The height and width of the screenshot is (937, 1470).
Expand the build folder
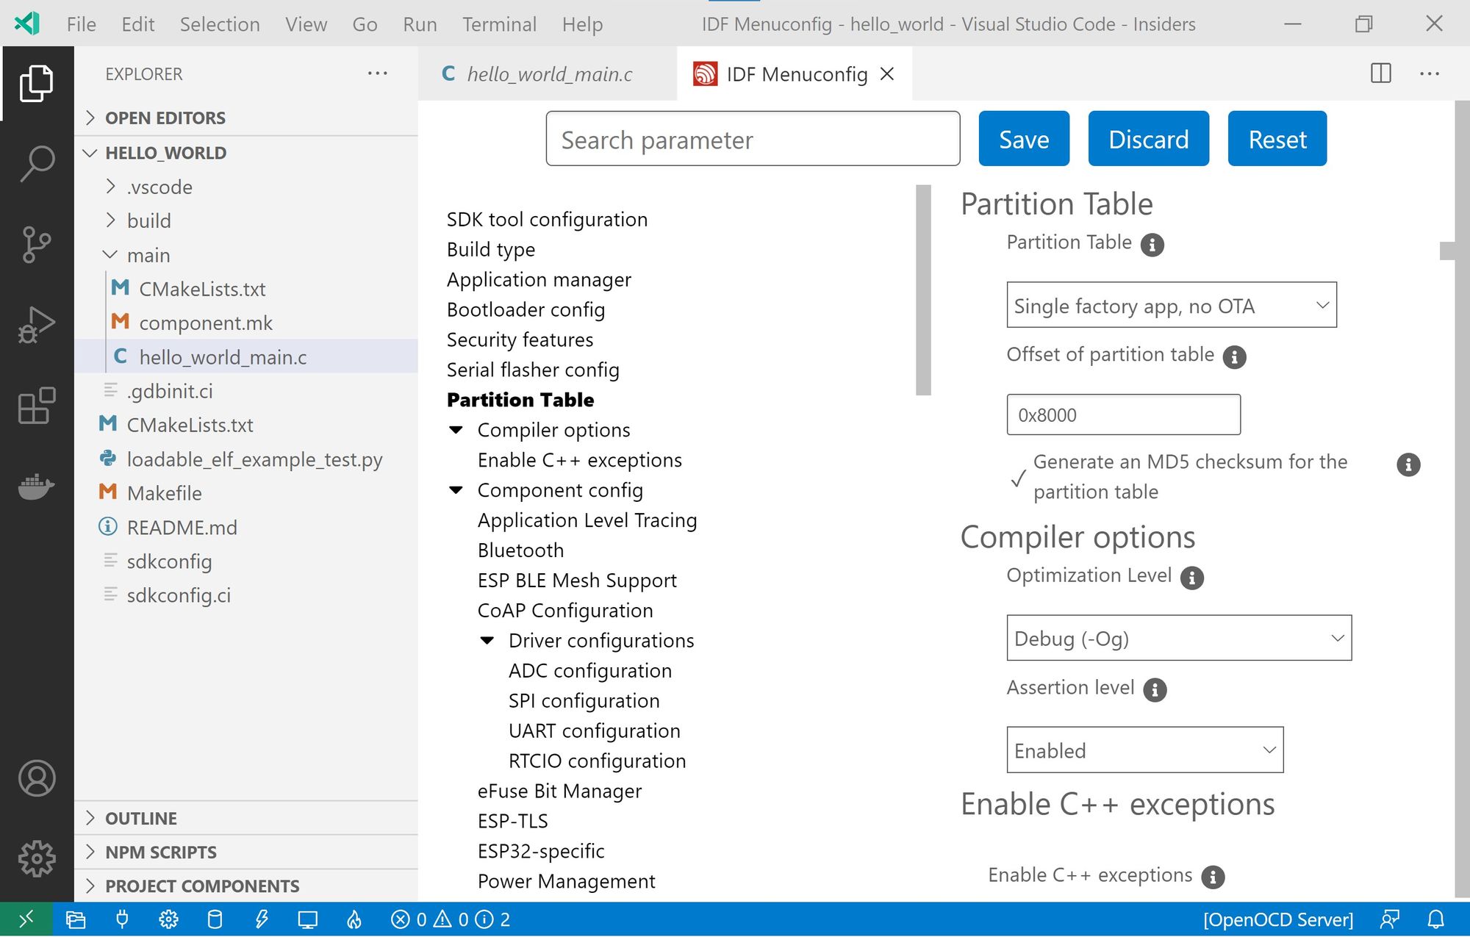pos(148,220)
